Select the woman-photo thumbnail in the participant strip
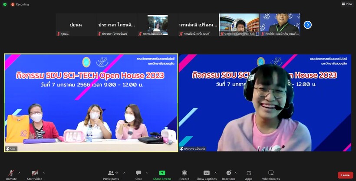 [158, 25]
